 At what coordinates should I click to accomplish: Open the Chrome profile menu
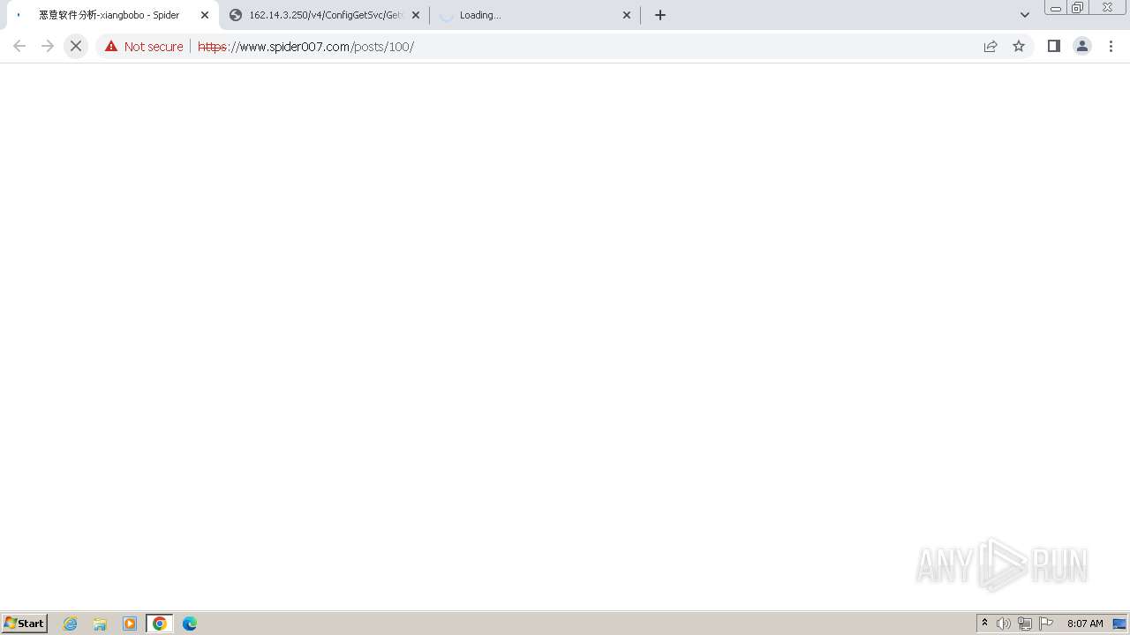pyautogui.click(x=1081, y=46)
